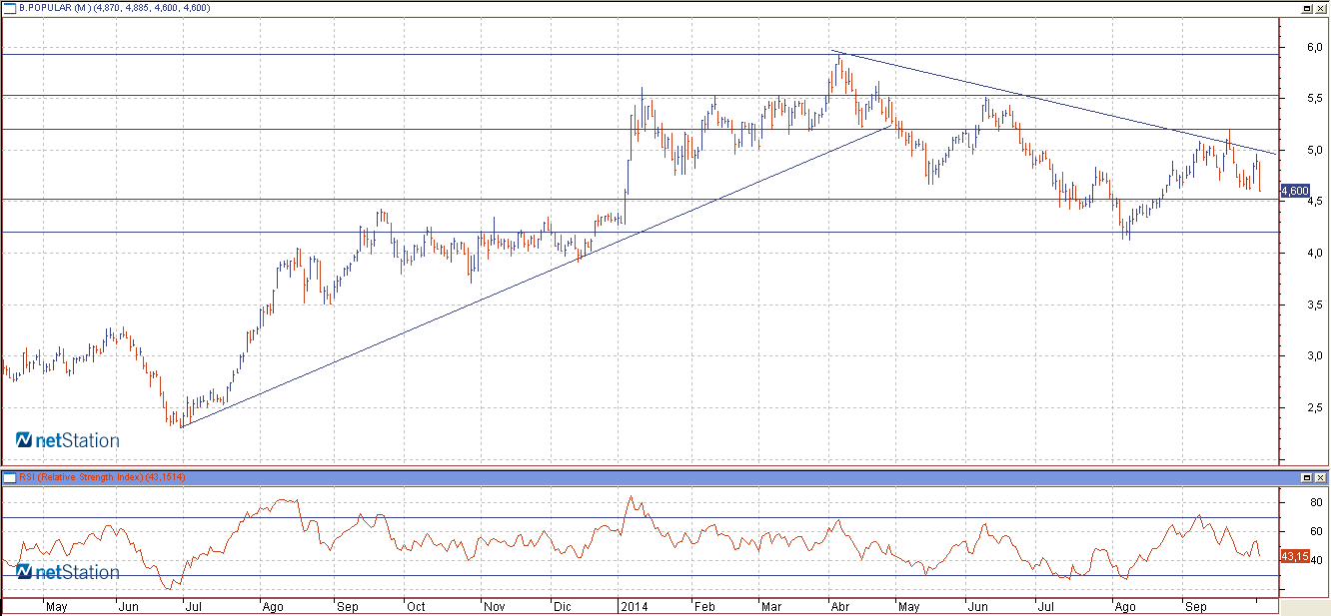Click the Abr label on date axis
1331x616 pixels.
coord(840,606)
